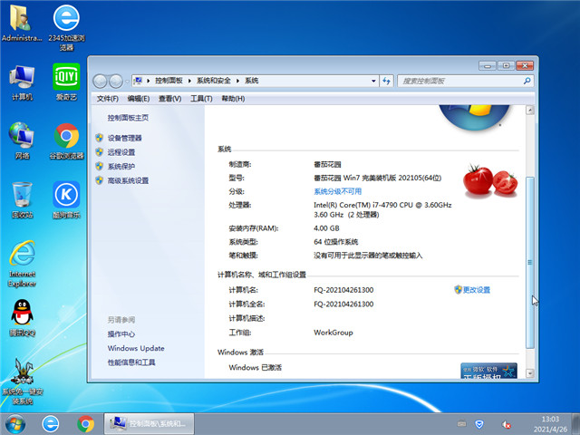Open the address bar history dropdown
Viewport: 580px width, 435px height.
pos(373,81)
